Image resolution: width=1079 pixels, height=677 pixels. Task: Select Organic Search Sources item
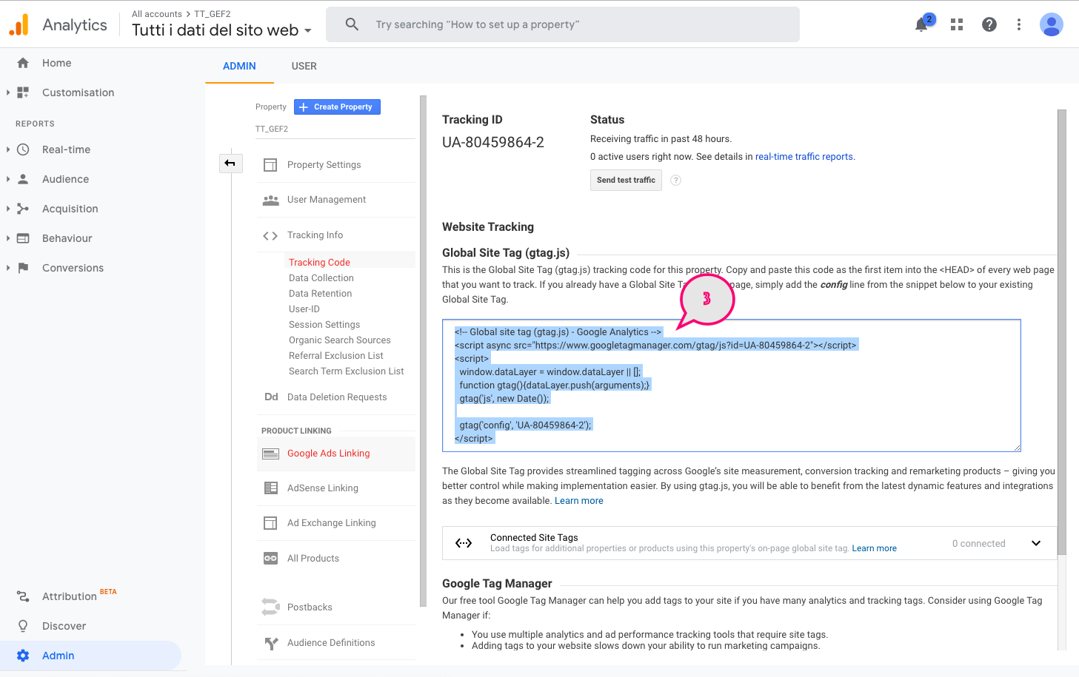tap(340, 340)
